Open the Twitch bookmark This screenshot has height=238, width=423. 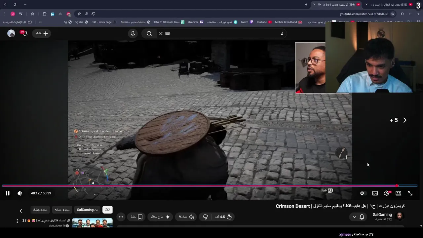247,22
